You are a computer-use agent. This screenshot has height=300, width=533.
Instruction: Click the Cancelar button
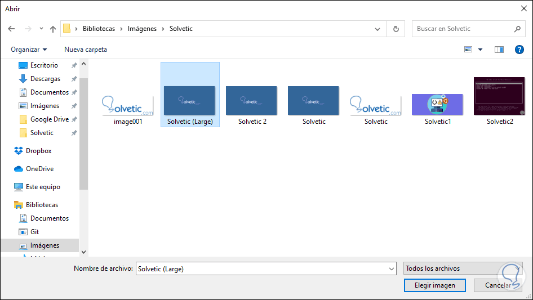point(498,285)
